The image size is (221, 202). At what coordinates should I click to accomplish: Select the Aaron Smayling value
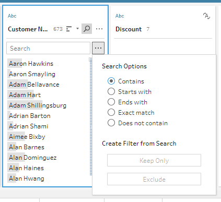coord(32,74)
